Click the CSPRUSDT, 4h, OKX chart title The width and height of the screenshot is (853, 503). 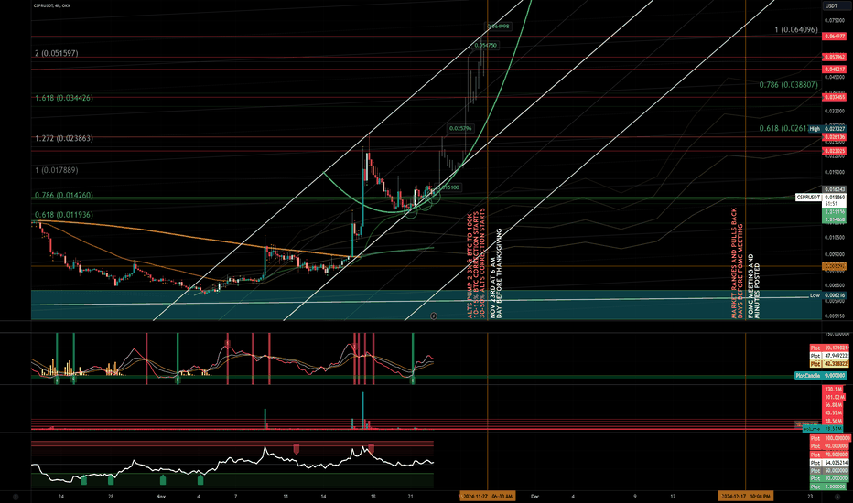coord(51,5)
